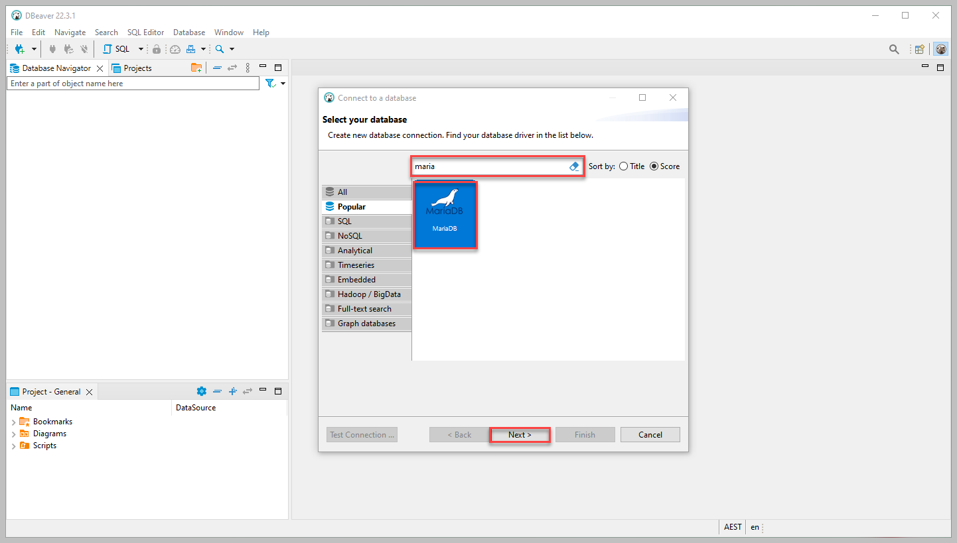957x543 pixels.
Task: Click the Reconnect plug icon in toolbar
Action: (68, 49)
